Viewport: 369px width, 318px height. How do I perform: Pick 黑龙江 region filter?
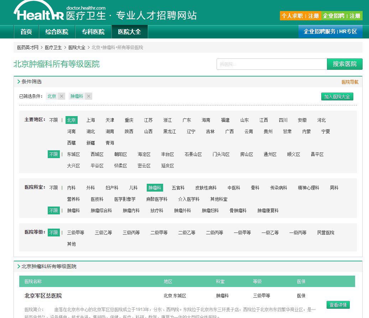tap(170, 131)
